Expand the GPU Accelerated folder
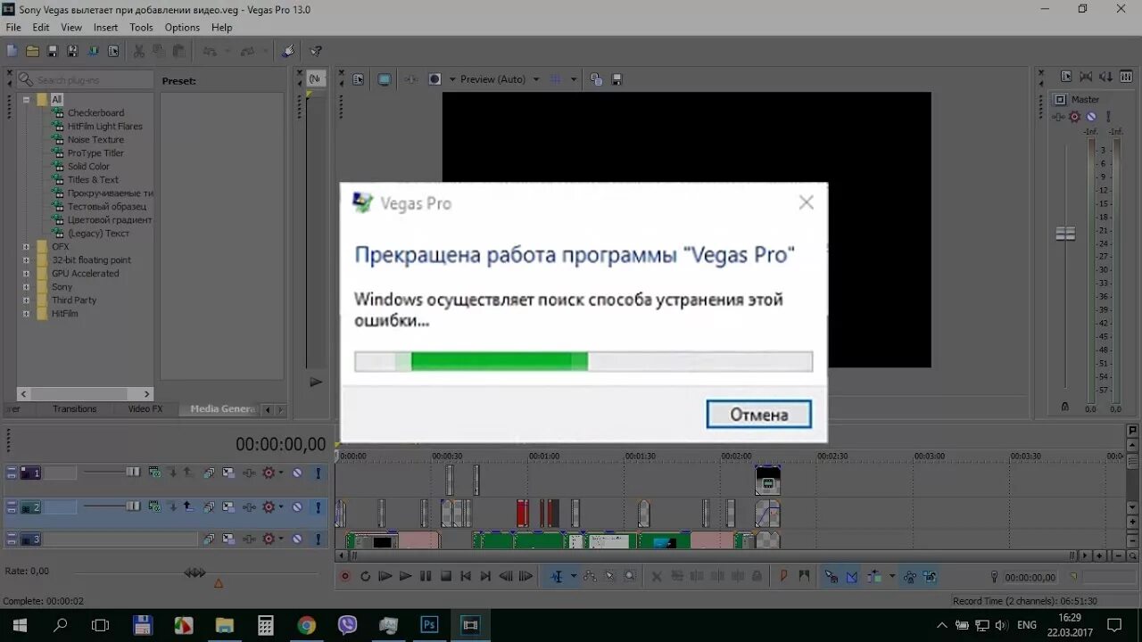Viewport: 1142px width, 642px height. point(26,274)
